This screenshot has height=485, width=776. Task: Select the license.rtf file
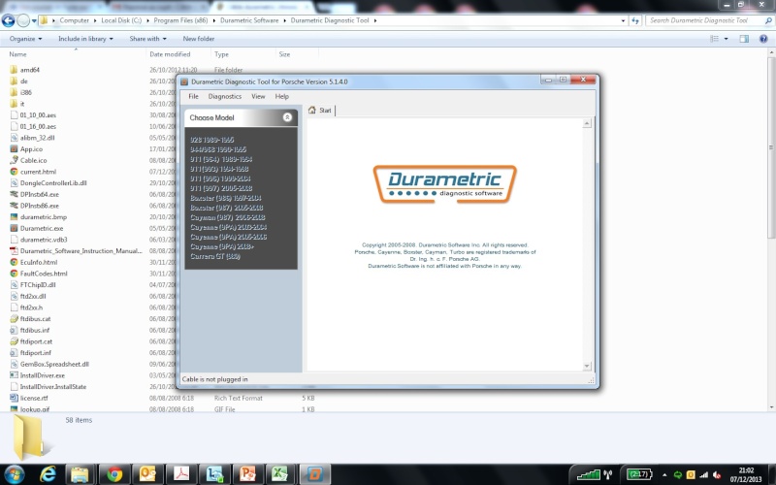[x=34, y=399]
